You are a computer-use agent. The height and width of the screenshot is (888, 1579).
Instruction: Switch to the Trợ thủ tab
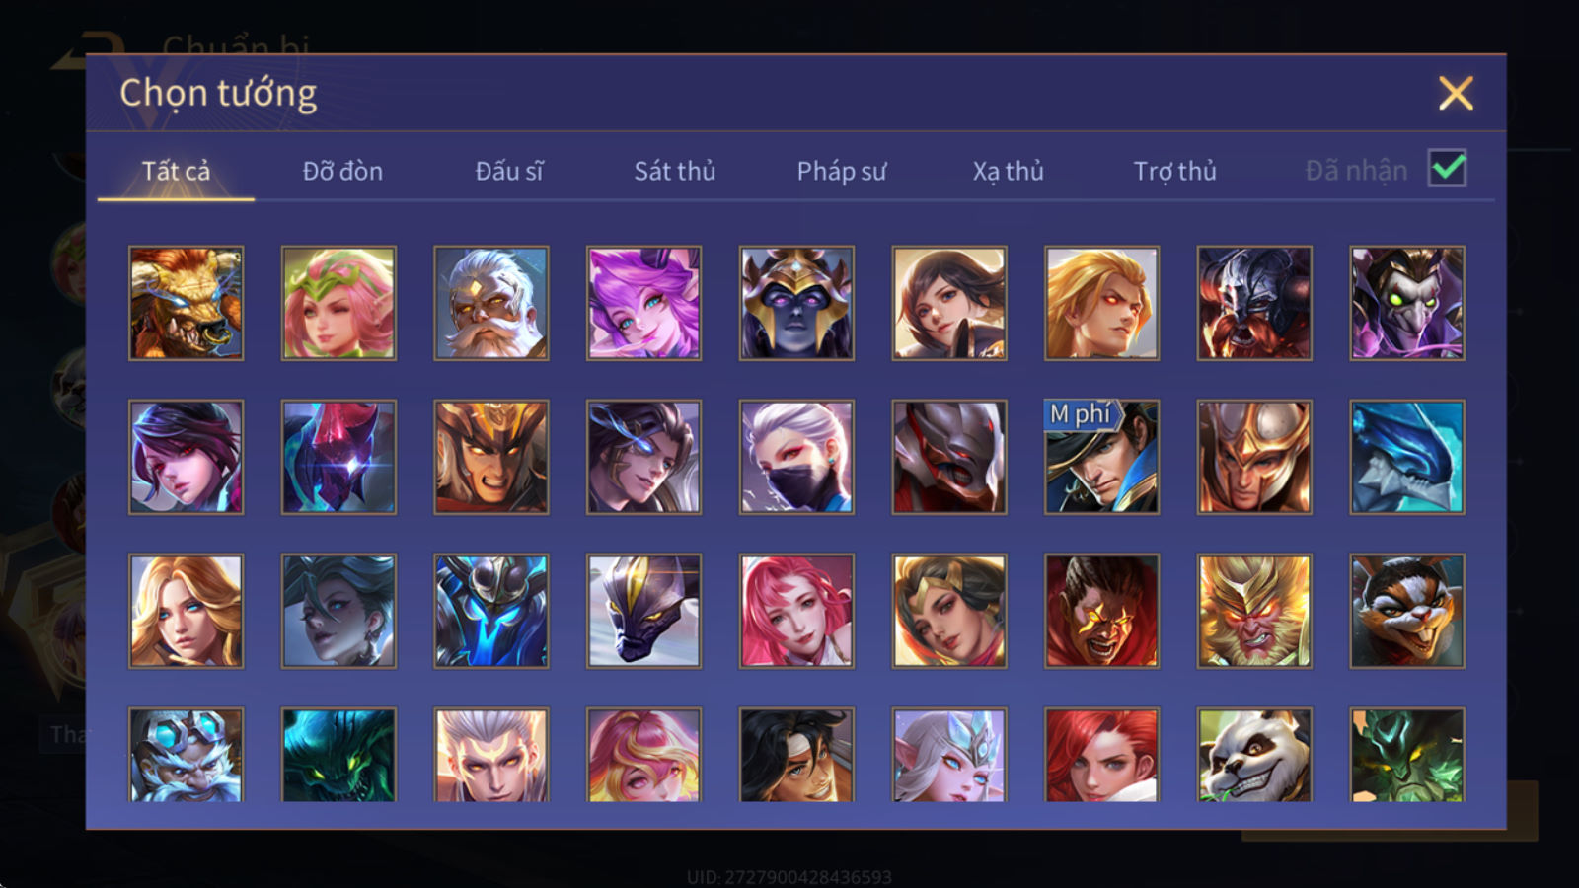(1174, 171)
